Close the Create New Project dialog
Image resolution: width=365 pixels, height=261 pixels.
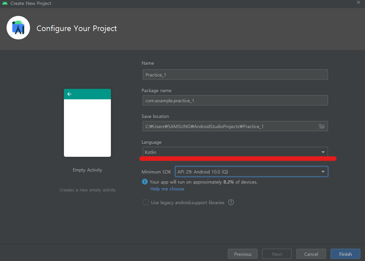(358, 2)
